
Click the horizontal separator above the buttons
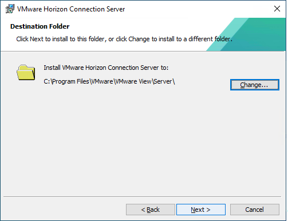coord(142,196)
